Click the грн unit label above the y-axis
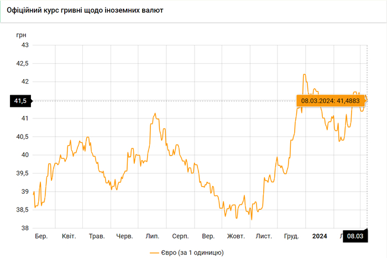This screenshot has height=258, width=387. tap(21, 35)
